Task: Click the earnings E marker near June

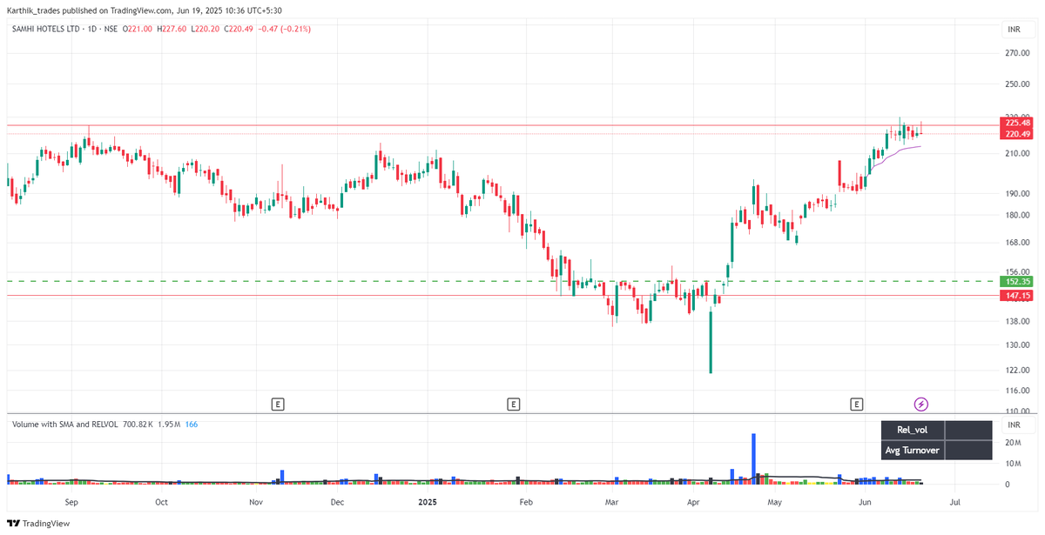Action: click(x=857, y=404)
